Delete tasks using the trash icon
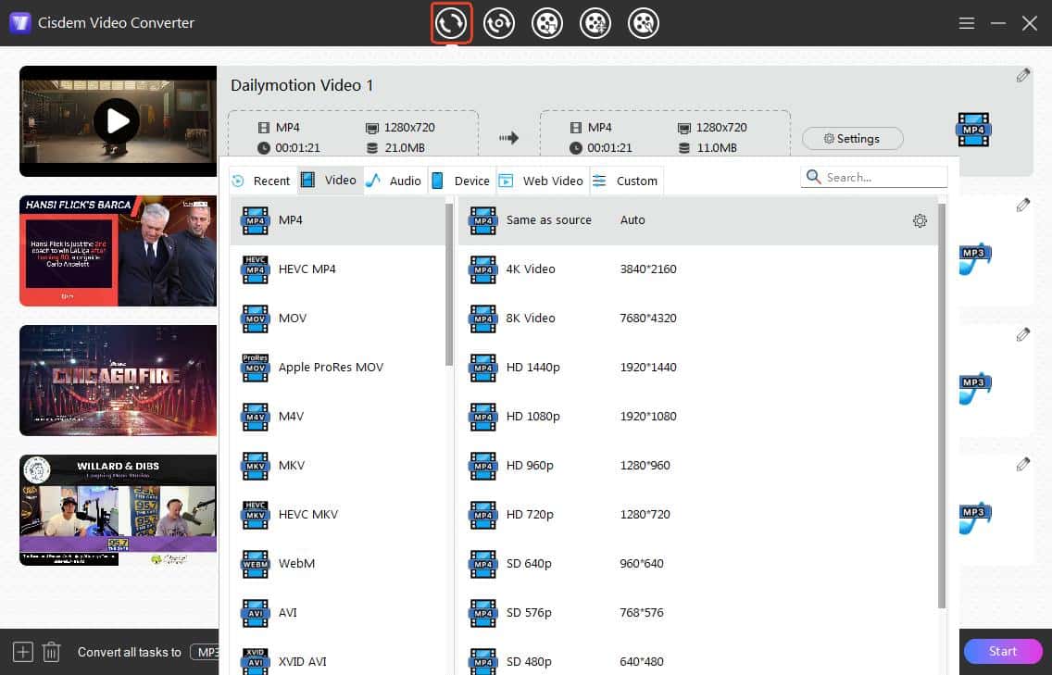The height and width of the screenshot is (675, 1052). click(x=51, y=652)
